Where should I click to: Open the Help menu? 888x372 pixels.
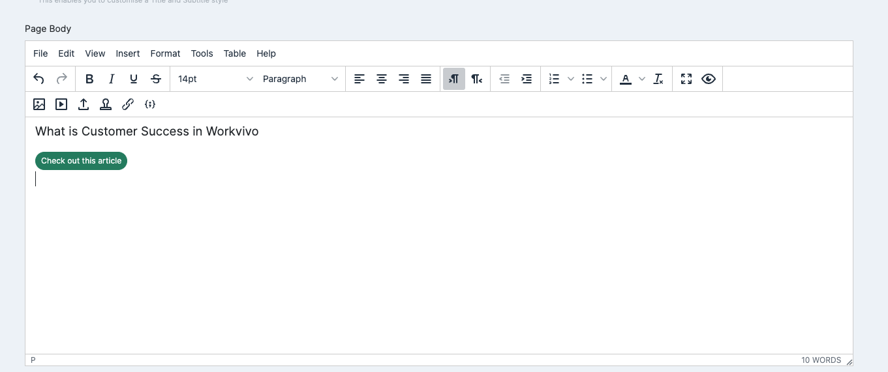(x=266, y=53)
